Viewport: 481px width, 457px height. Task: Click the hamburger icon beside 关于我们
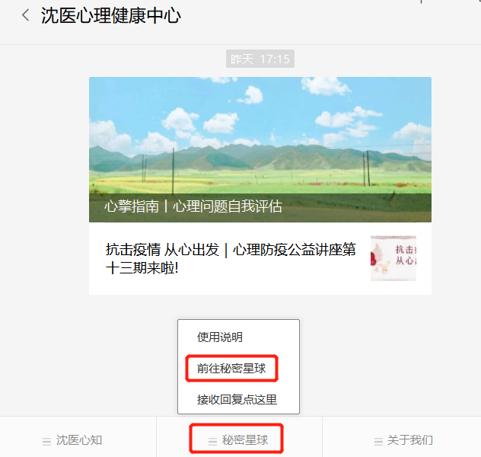click(x=378, y=441)
